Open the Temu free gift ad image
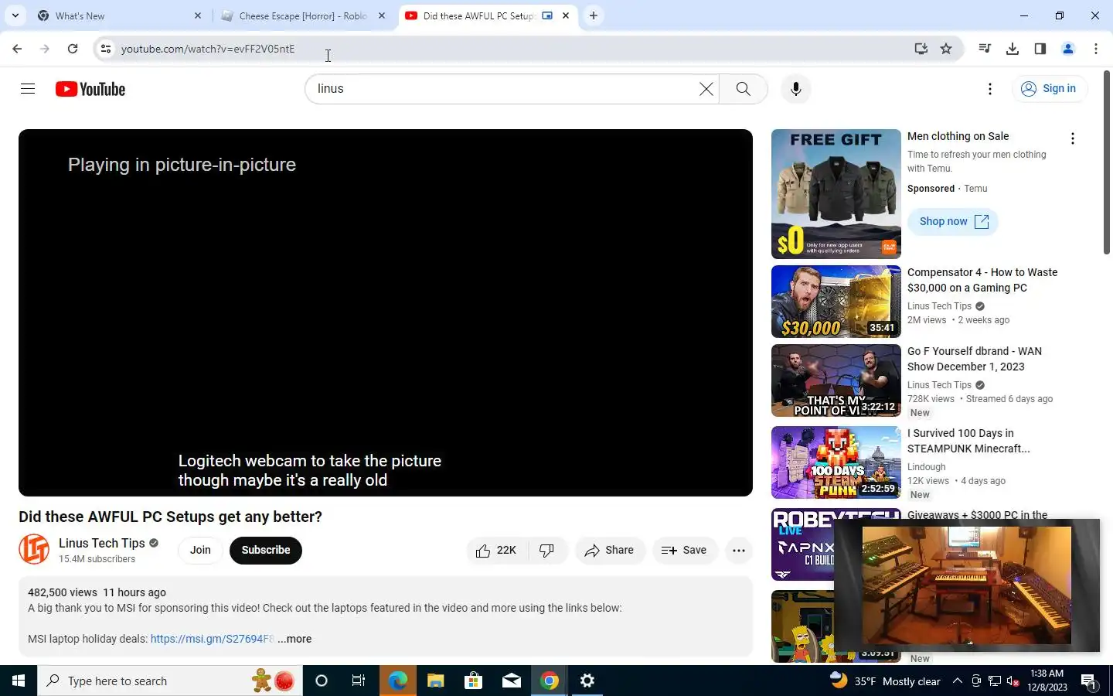Viewport: 1113px width, 696px height. pos(836,194)
